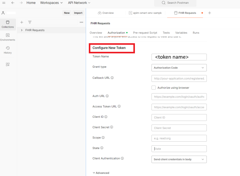Image resolution: width=240 pixels, height=176 pixels.
Task: Expand the FHIR Requests collection
Action: 22,30
